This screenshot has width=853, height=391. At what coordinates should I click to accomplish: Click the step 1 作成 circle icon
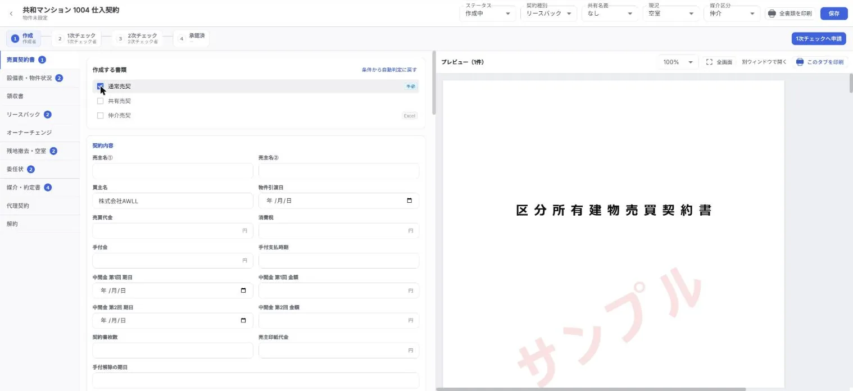point(15,39)
